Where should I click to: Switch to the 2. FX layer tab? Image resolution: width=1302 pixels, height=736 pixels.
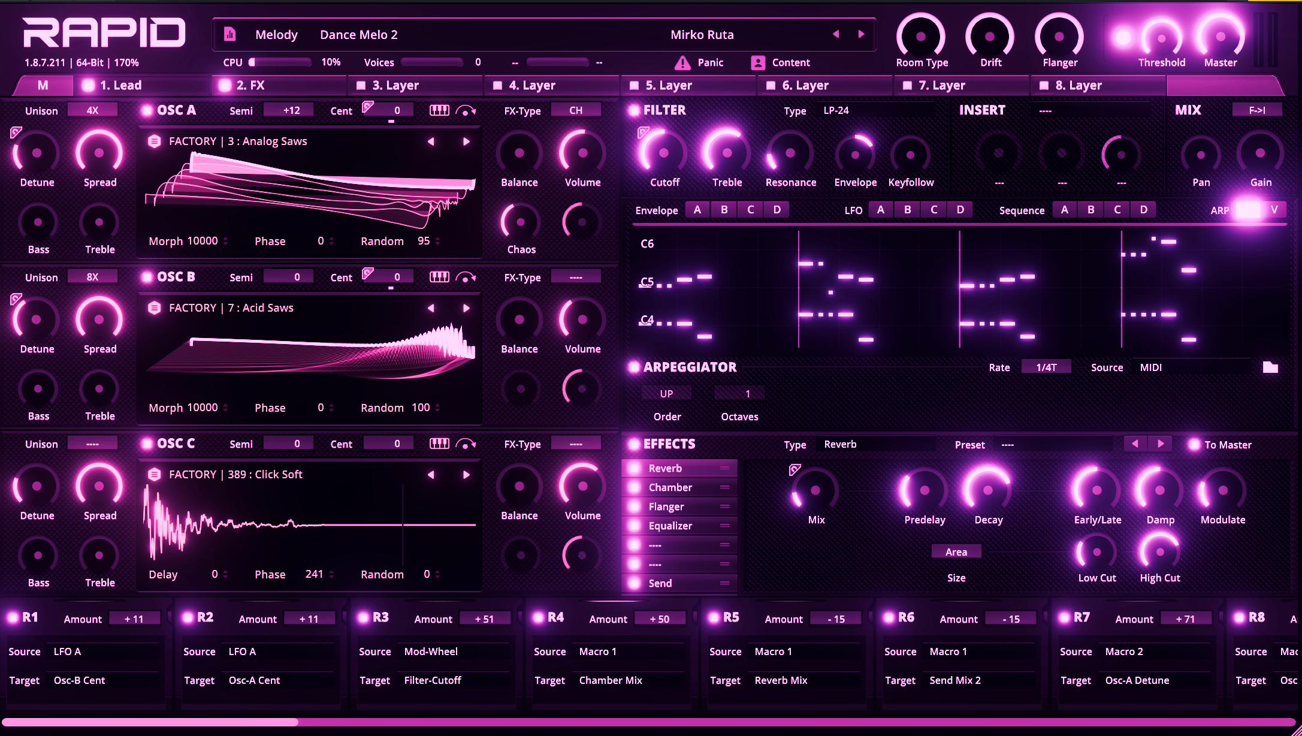coord(279,85)
